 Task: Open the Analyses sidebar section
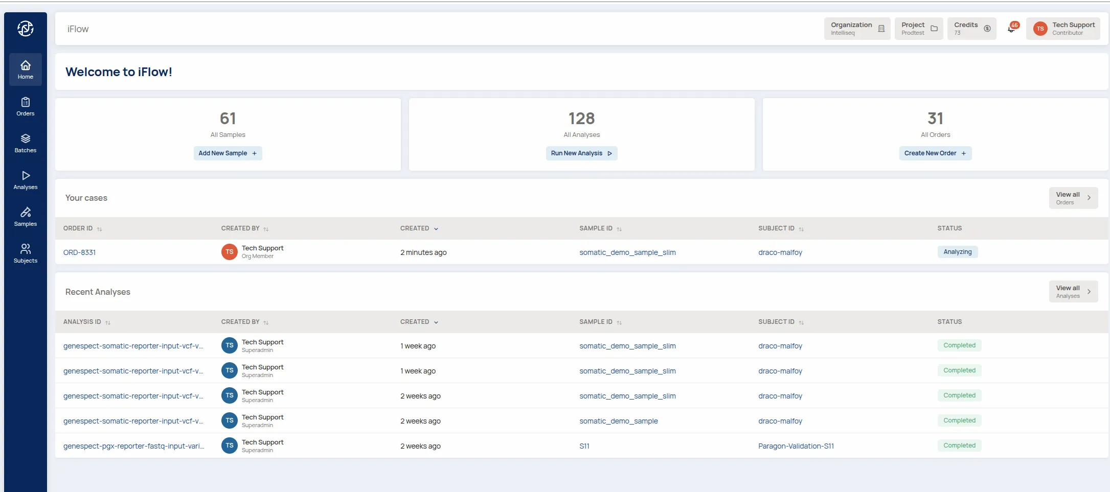tap(26, 180)
